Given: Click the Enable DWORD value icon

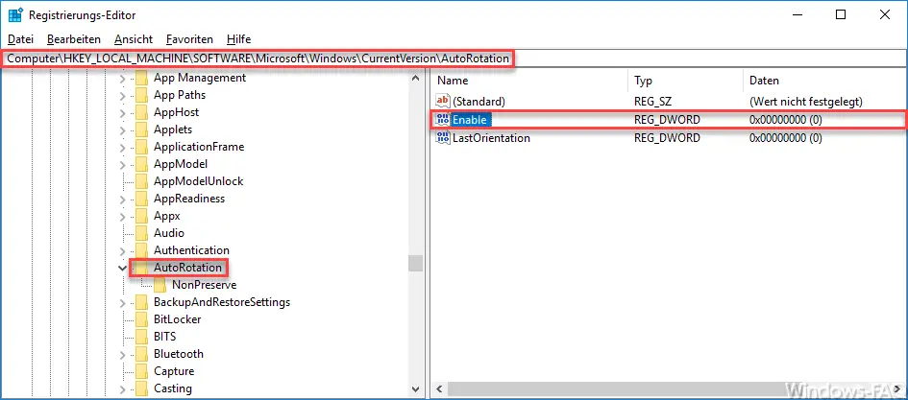Looking at the screenshot, I should (443, 120).
